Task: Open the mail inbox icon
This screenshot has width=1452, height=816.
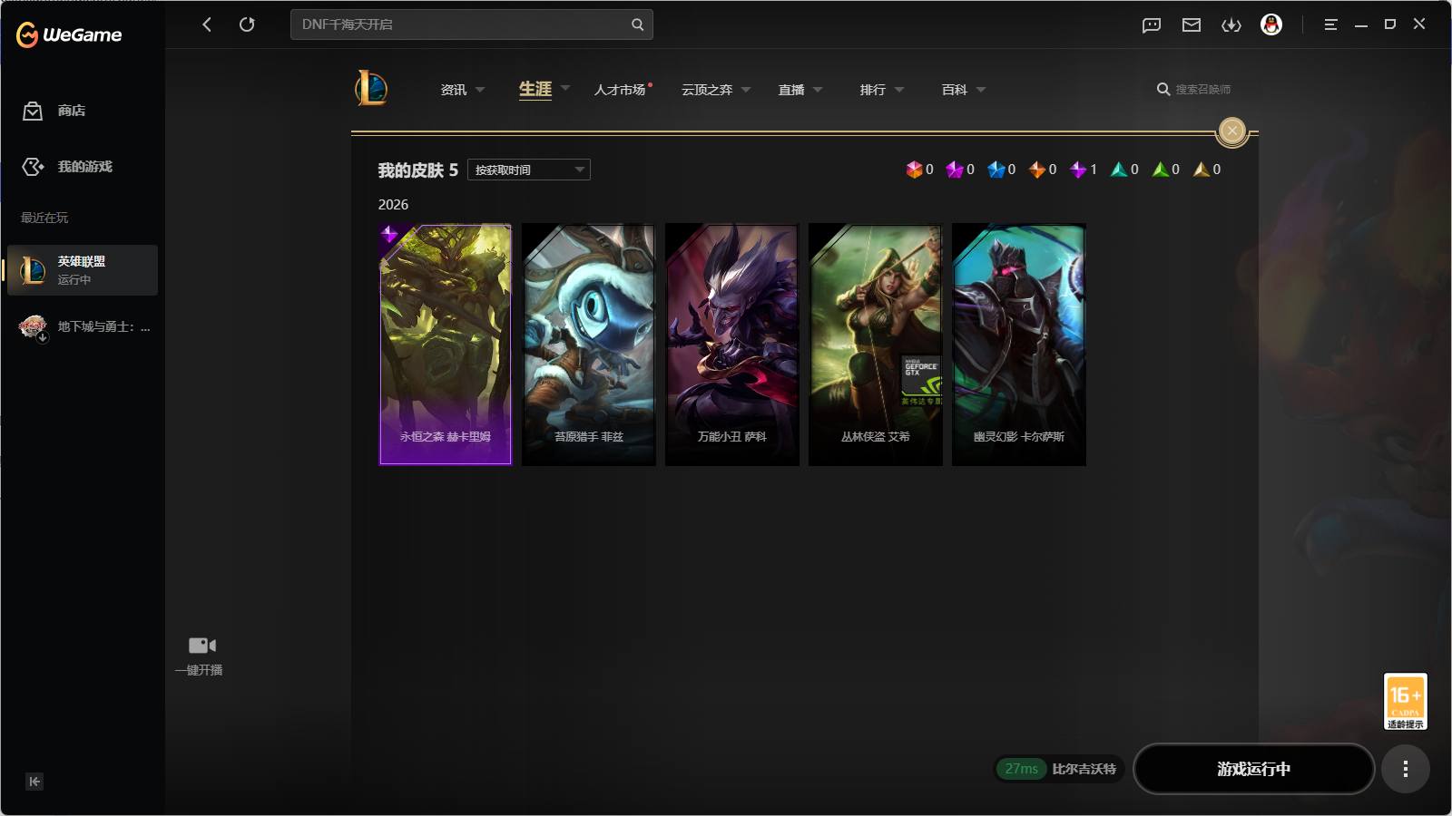Action: [1192, 24]
